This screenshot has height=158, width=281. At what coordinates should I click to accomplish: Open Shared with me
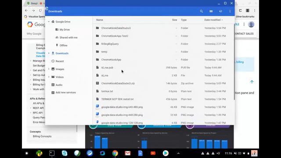[x=68, y=37]
